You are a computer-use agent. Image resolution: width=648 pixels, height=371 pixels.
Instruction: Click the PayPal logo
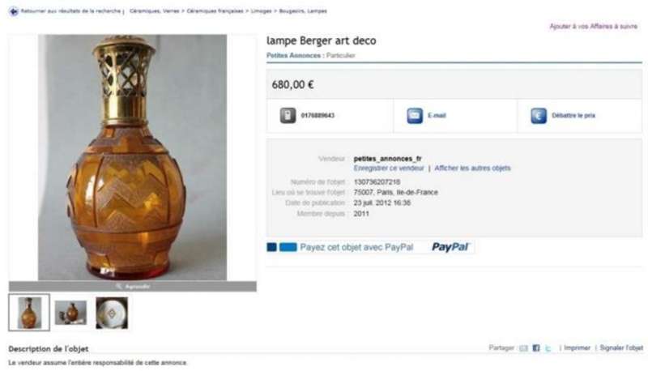450,247
